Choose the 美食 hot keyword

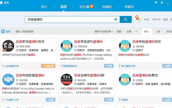coord(165,19)
